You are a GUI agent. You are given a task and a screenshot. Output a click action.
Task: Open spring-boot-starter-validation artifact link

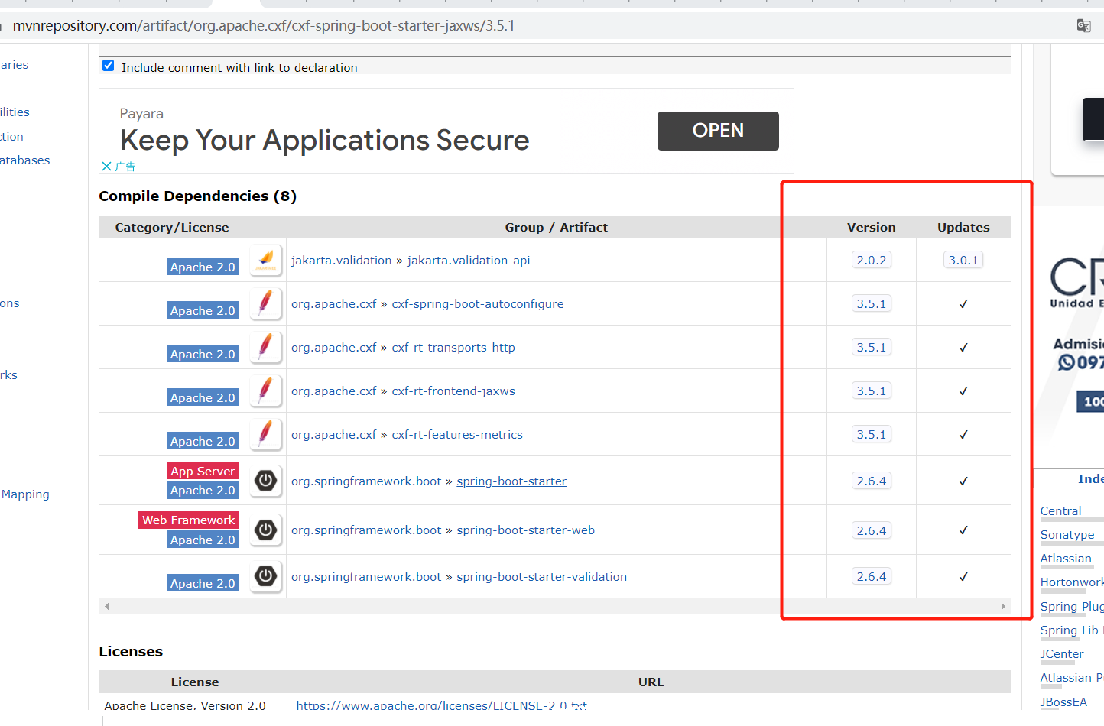(x=542, y=577)
